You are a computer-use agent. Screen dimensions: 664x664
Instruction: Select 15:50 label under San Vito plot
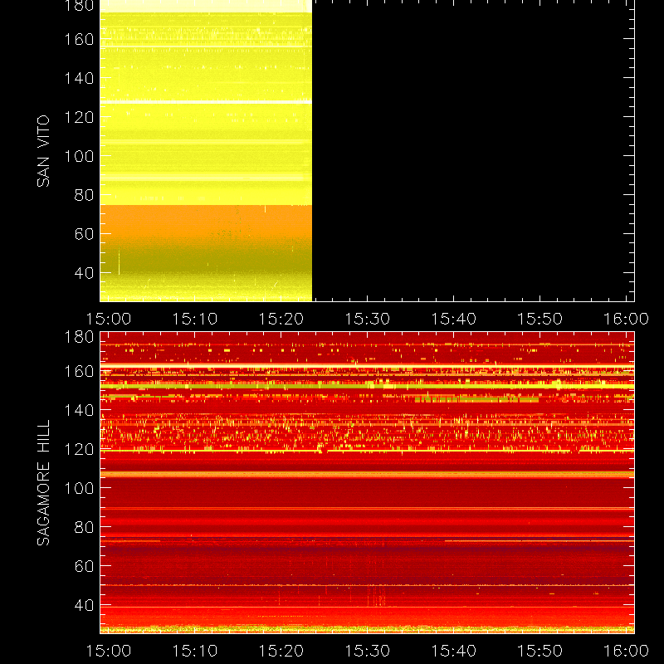coord(540,319)
